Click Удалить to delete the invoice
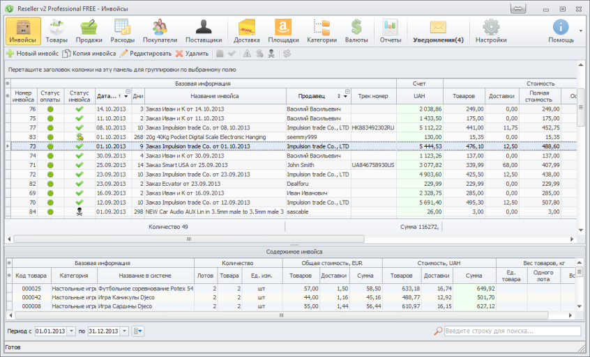The height and width of the screenshot is (357, 590). 192,53
